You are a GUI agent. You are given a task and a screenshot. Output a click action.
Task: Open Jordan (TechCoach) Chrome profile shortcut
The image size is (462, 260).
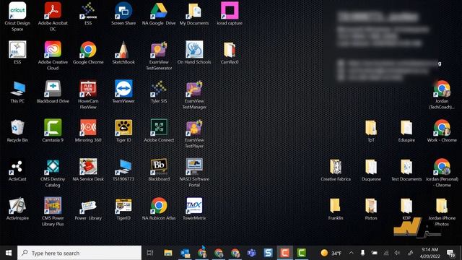pos(442,95)
